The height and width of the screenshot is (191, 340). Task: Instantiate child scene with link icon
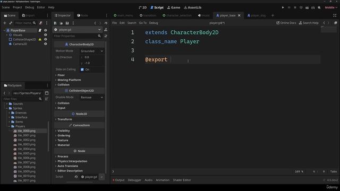[11, 23]
